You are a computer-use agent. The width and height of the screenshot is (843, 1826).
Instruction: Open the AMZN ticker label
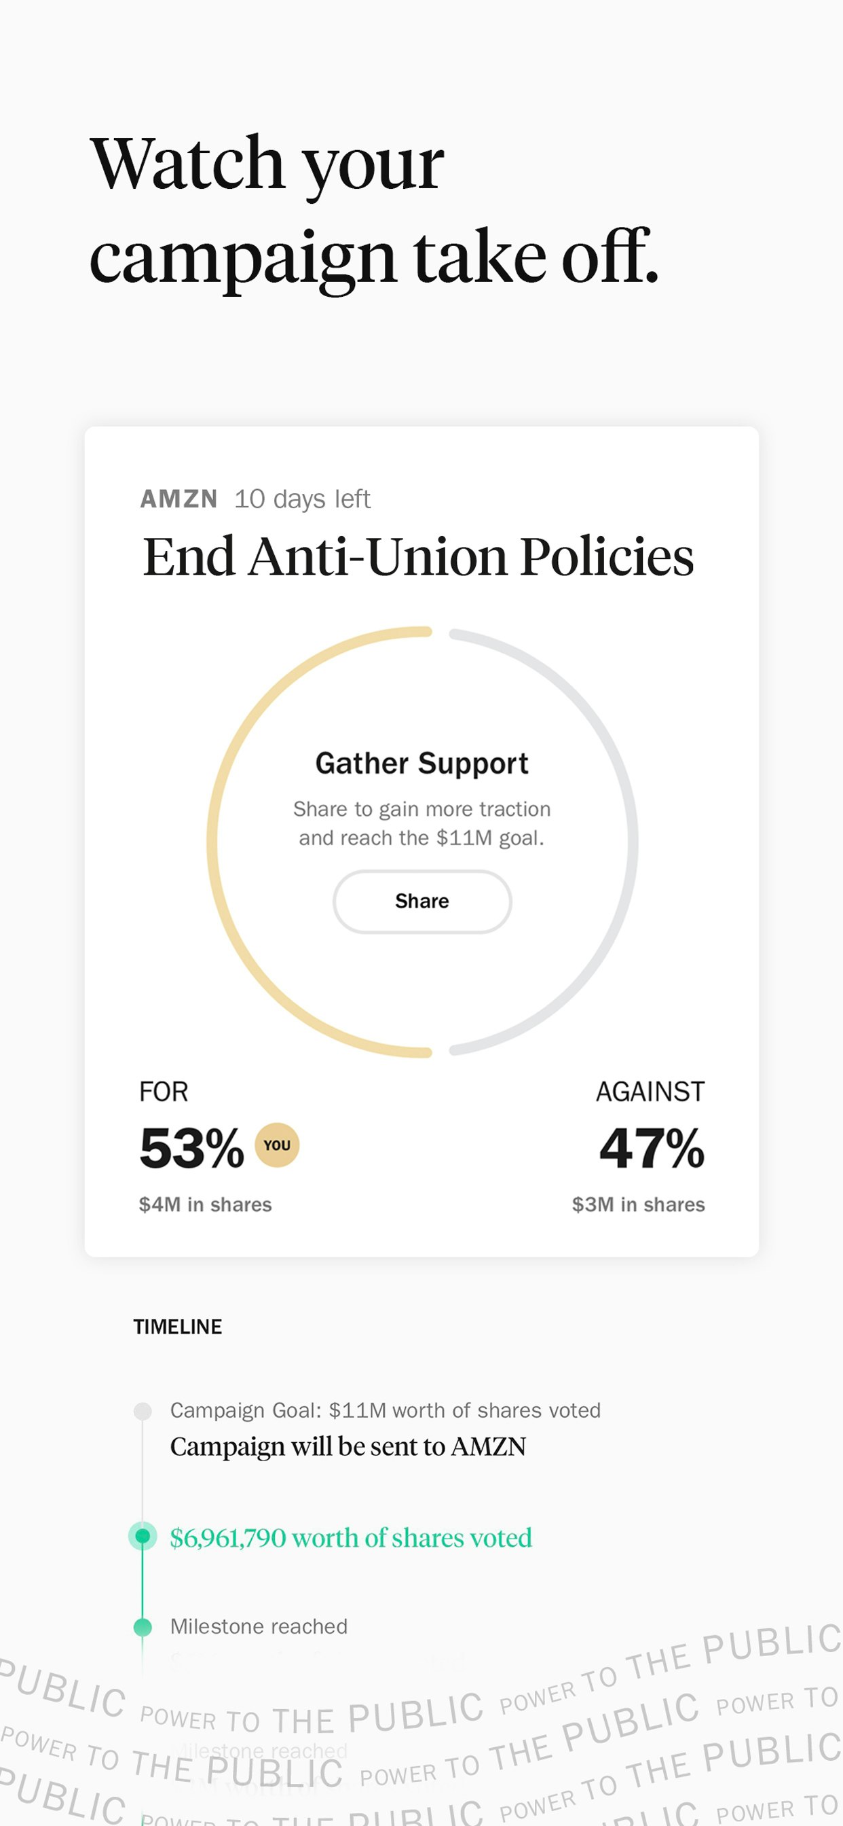coord(179,499)
